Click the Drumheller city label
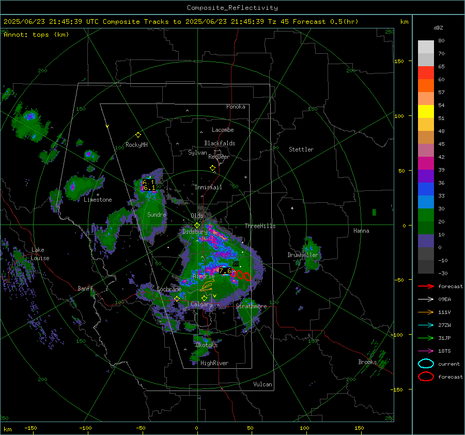Viewport: 465px width, 435px height. (303, 255)
